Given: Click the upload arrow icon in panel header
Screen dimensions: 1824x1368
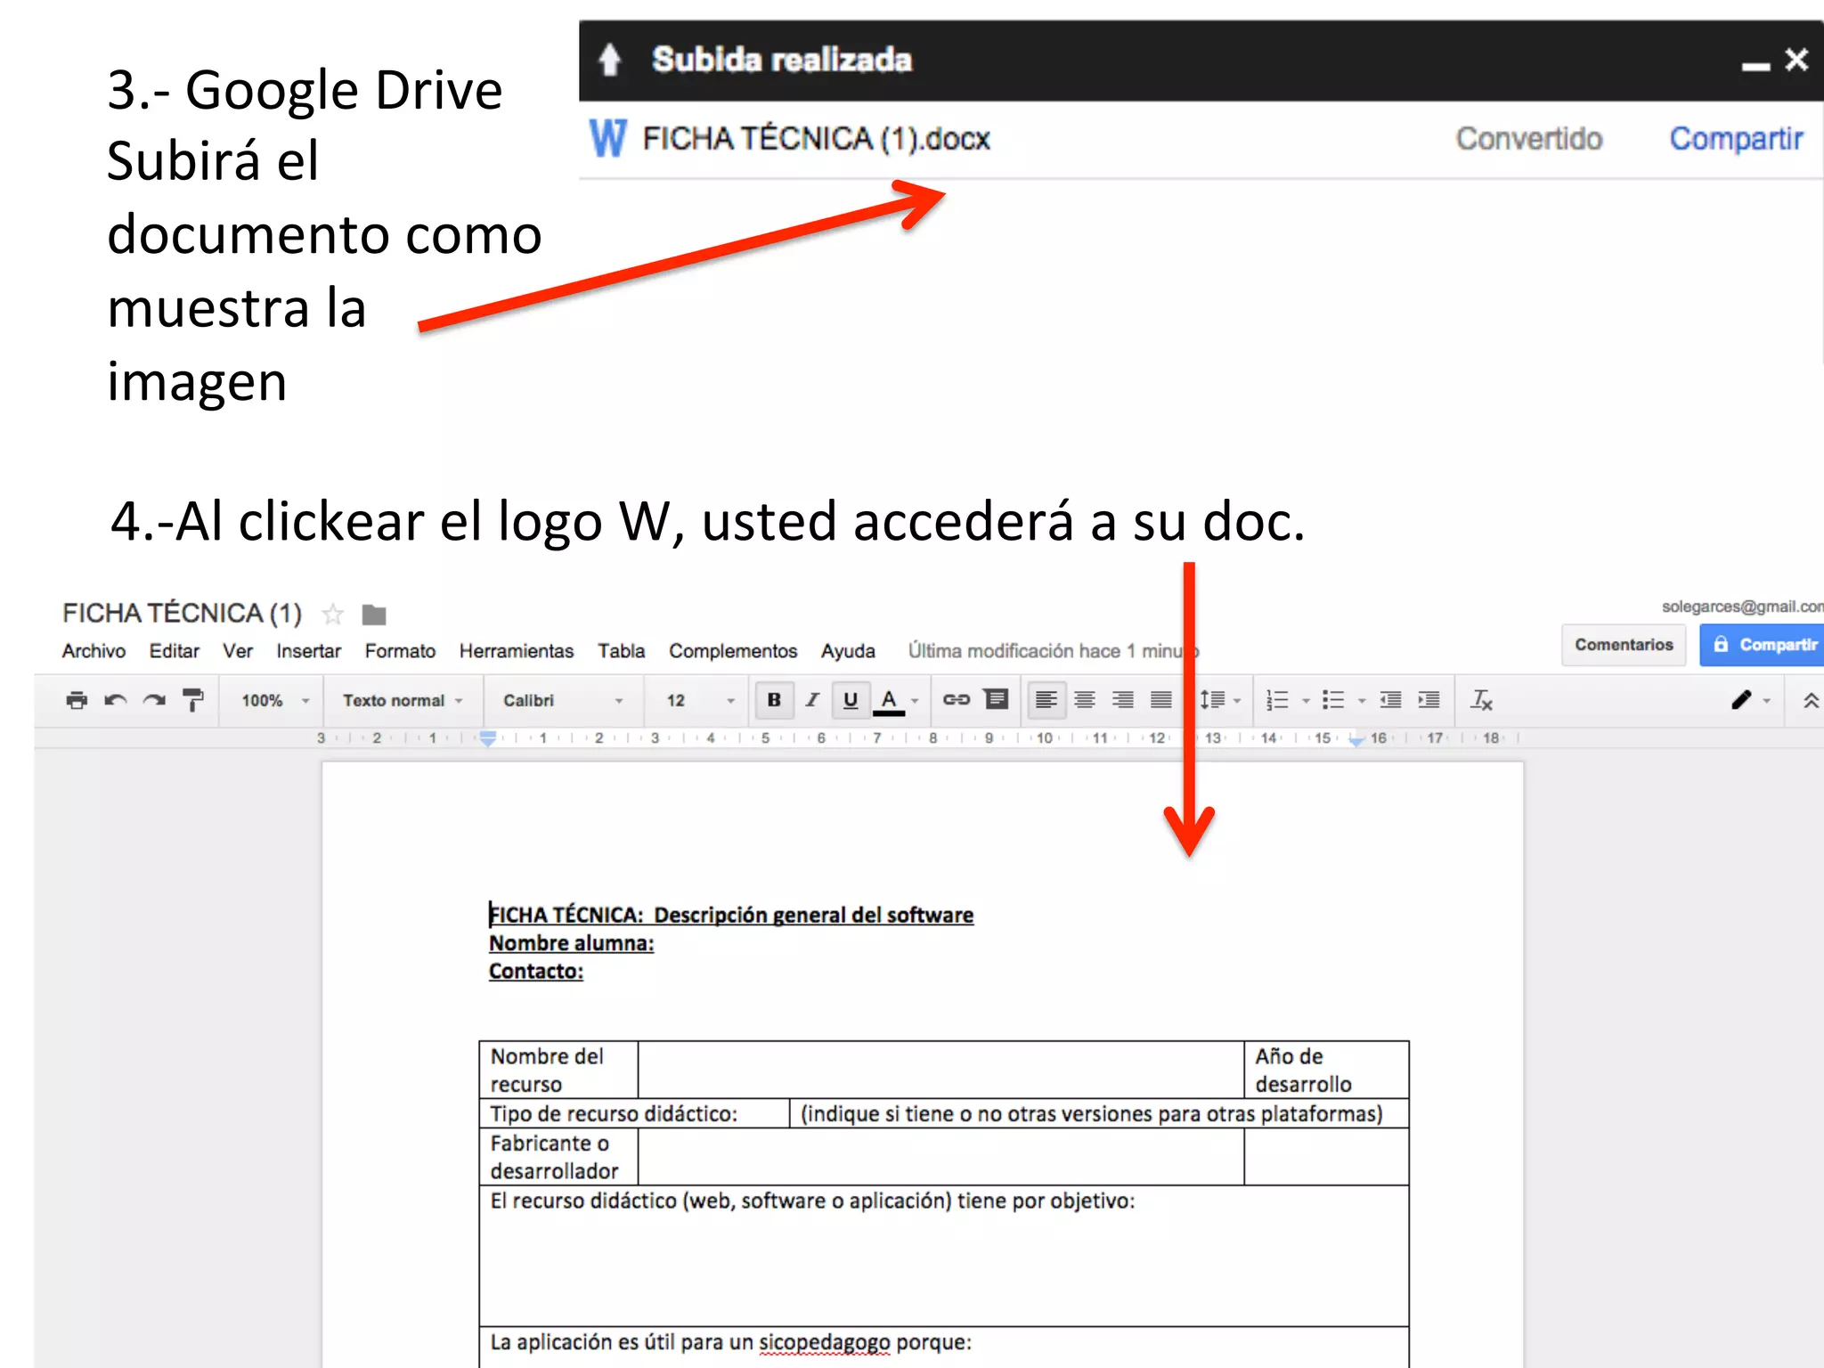Looking at the screenshot, I should [x=609, y=60].
